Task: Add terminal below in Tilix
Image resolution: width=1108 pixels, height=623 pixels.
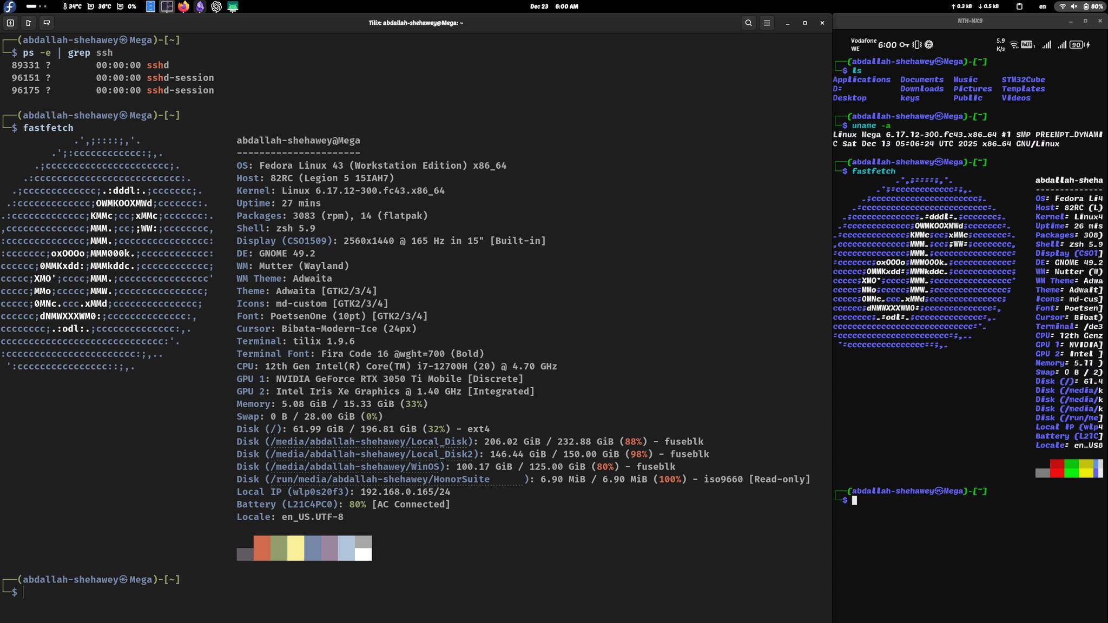Action: (x=47, y=23)
